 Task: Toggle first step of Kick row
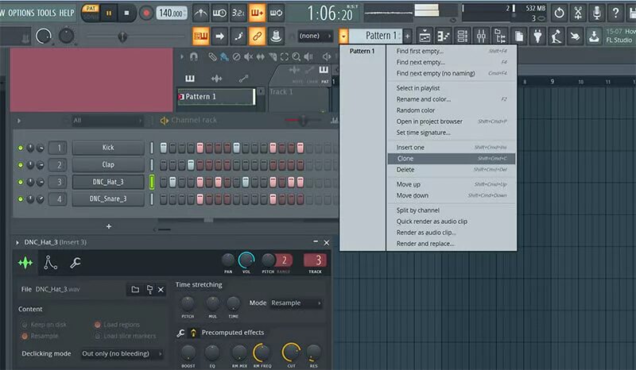tap(164, 148)
